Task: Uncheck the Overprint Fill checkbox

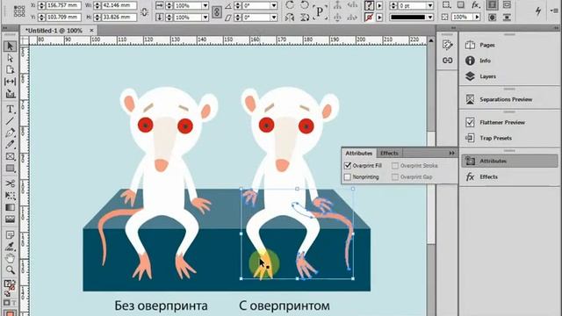Action: pos(348,166)
